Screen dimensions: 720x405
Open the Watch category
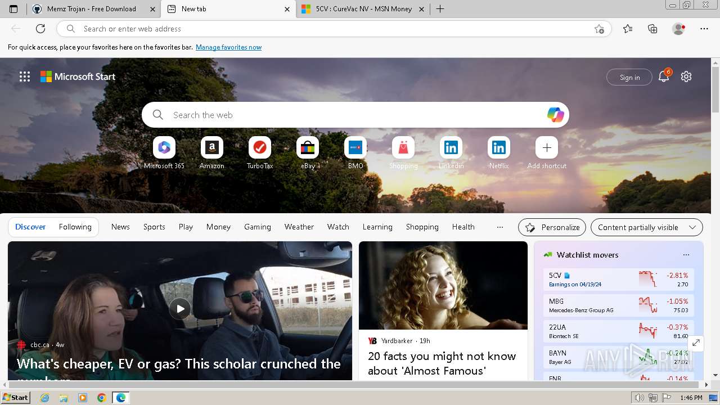338,227
